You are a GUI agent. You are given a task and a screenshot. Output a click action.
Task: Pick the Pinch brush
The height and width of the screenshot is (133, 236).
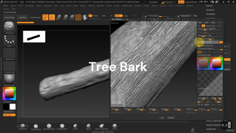click(115, 127)
